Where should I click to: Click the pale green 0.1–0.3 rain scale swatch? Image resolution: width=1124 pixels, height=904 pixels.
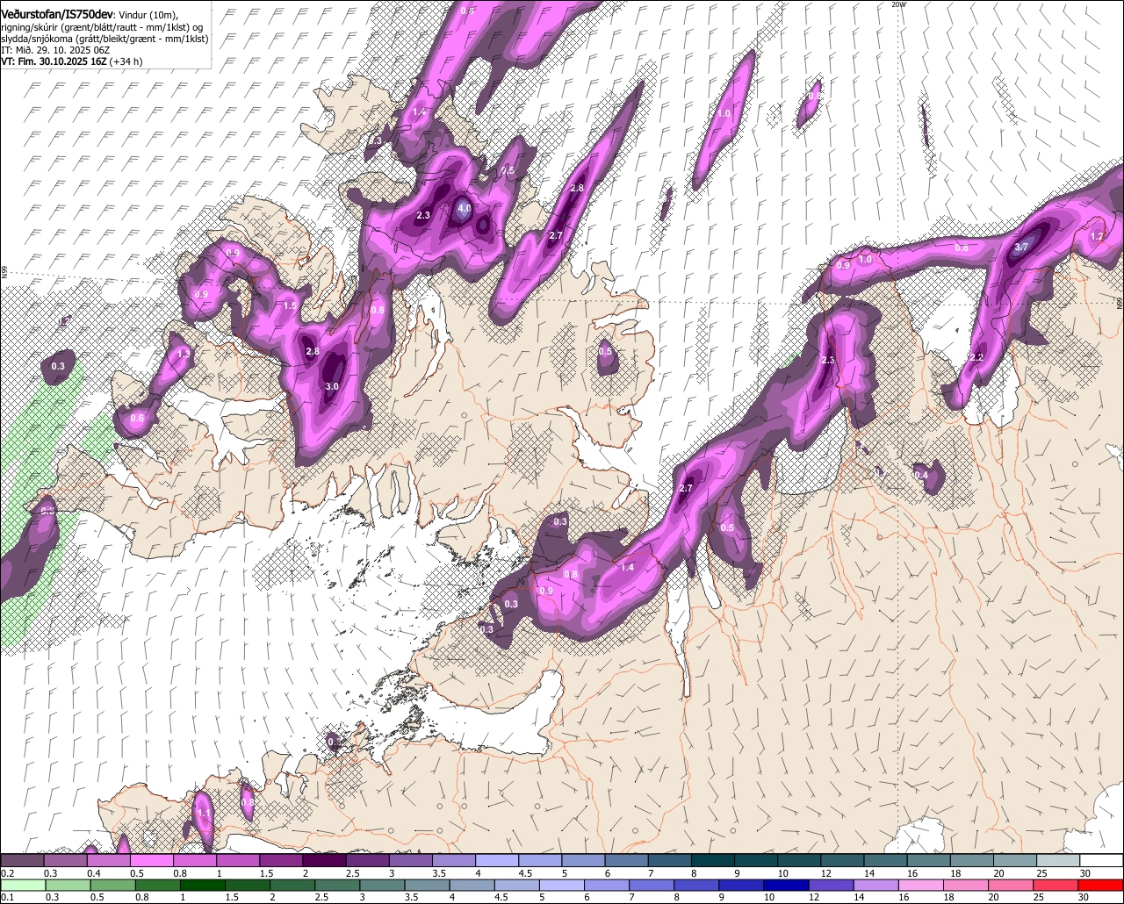tap(23, 884)
